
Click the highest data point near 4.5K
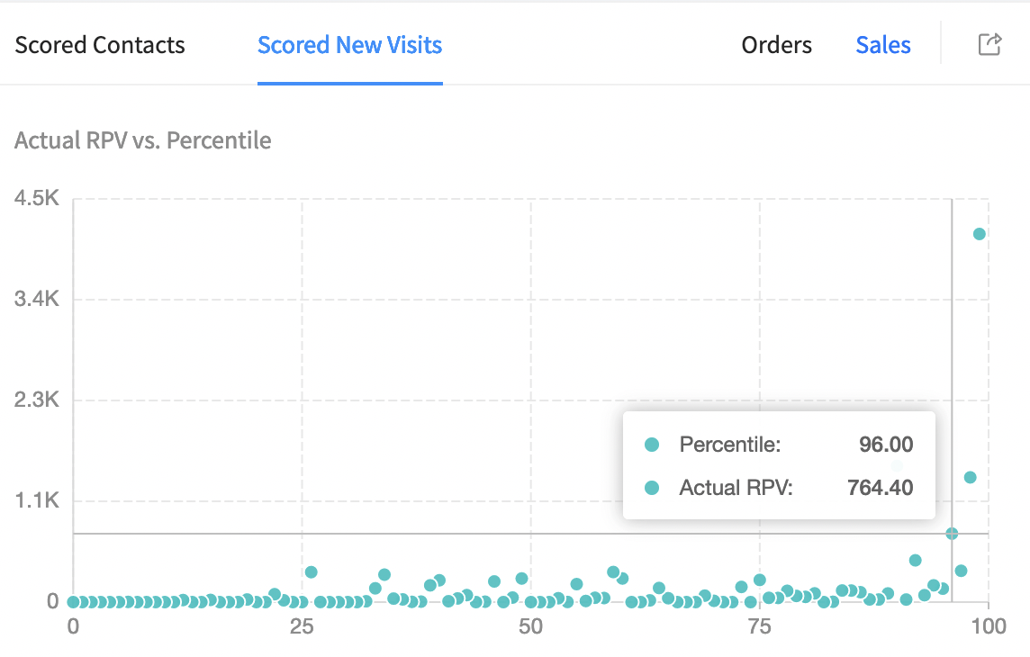point(980,234)
